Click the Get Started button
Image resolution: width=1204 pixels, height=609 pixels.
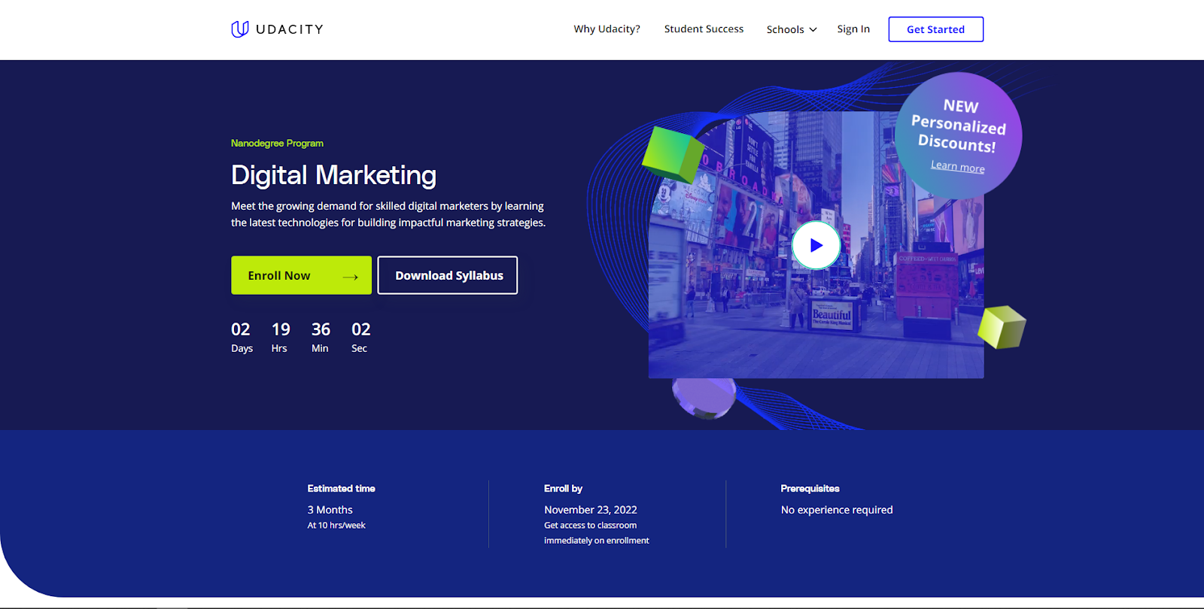(935, 29)
